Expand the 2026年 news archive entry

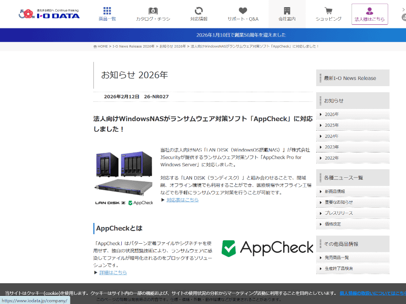353,115
